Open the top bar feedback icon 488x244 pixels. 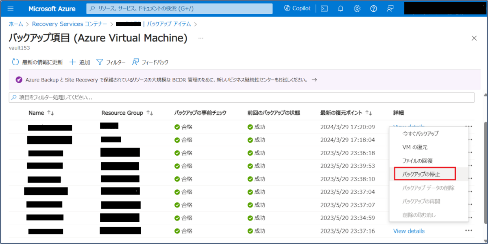pos(390,9)
